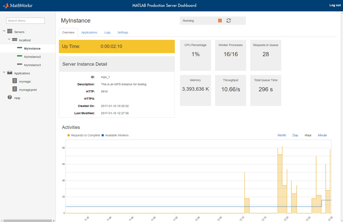Click the Worker Processes 16/16 tile
The image size is (343, 222).
pos(230,55)
